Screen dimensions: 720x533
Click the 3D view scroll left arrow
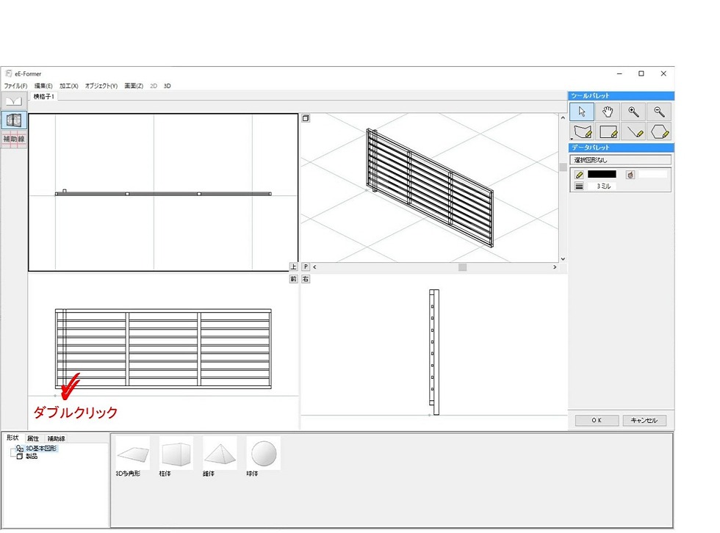[x=314, y=267]
